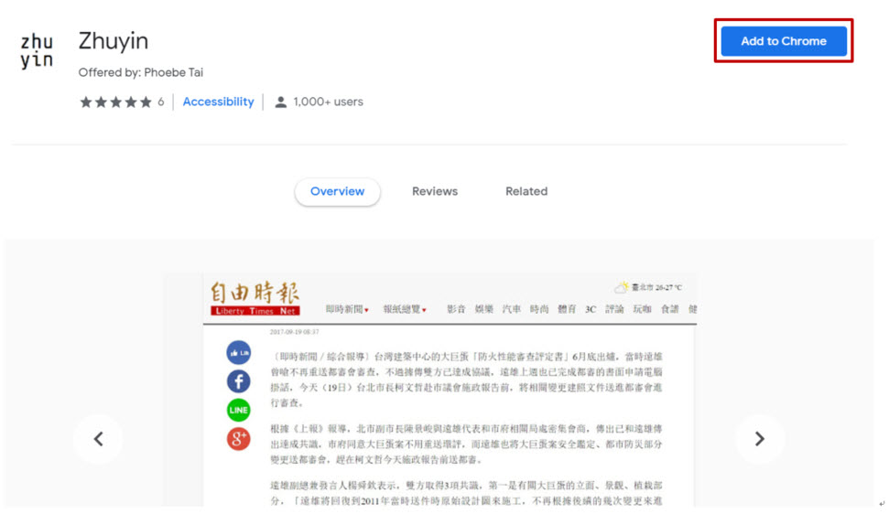This screenshot has width=889, height=514.
Task: Click the rating count '6'
Action: pyautogui.click(x=161, y=102)
